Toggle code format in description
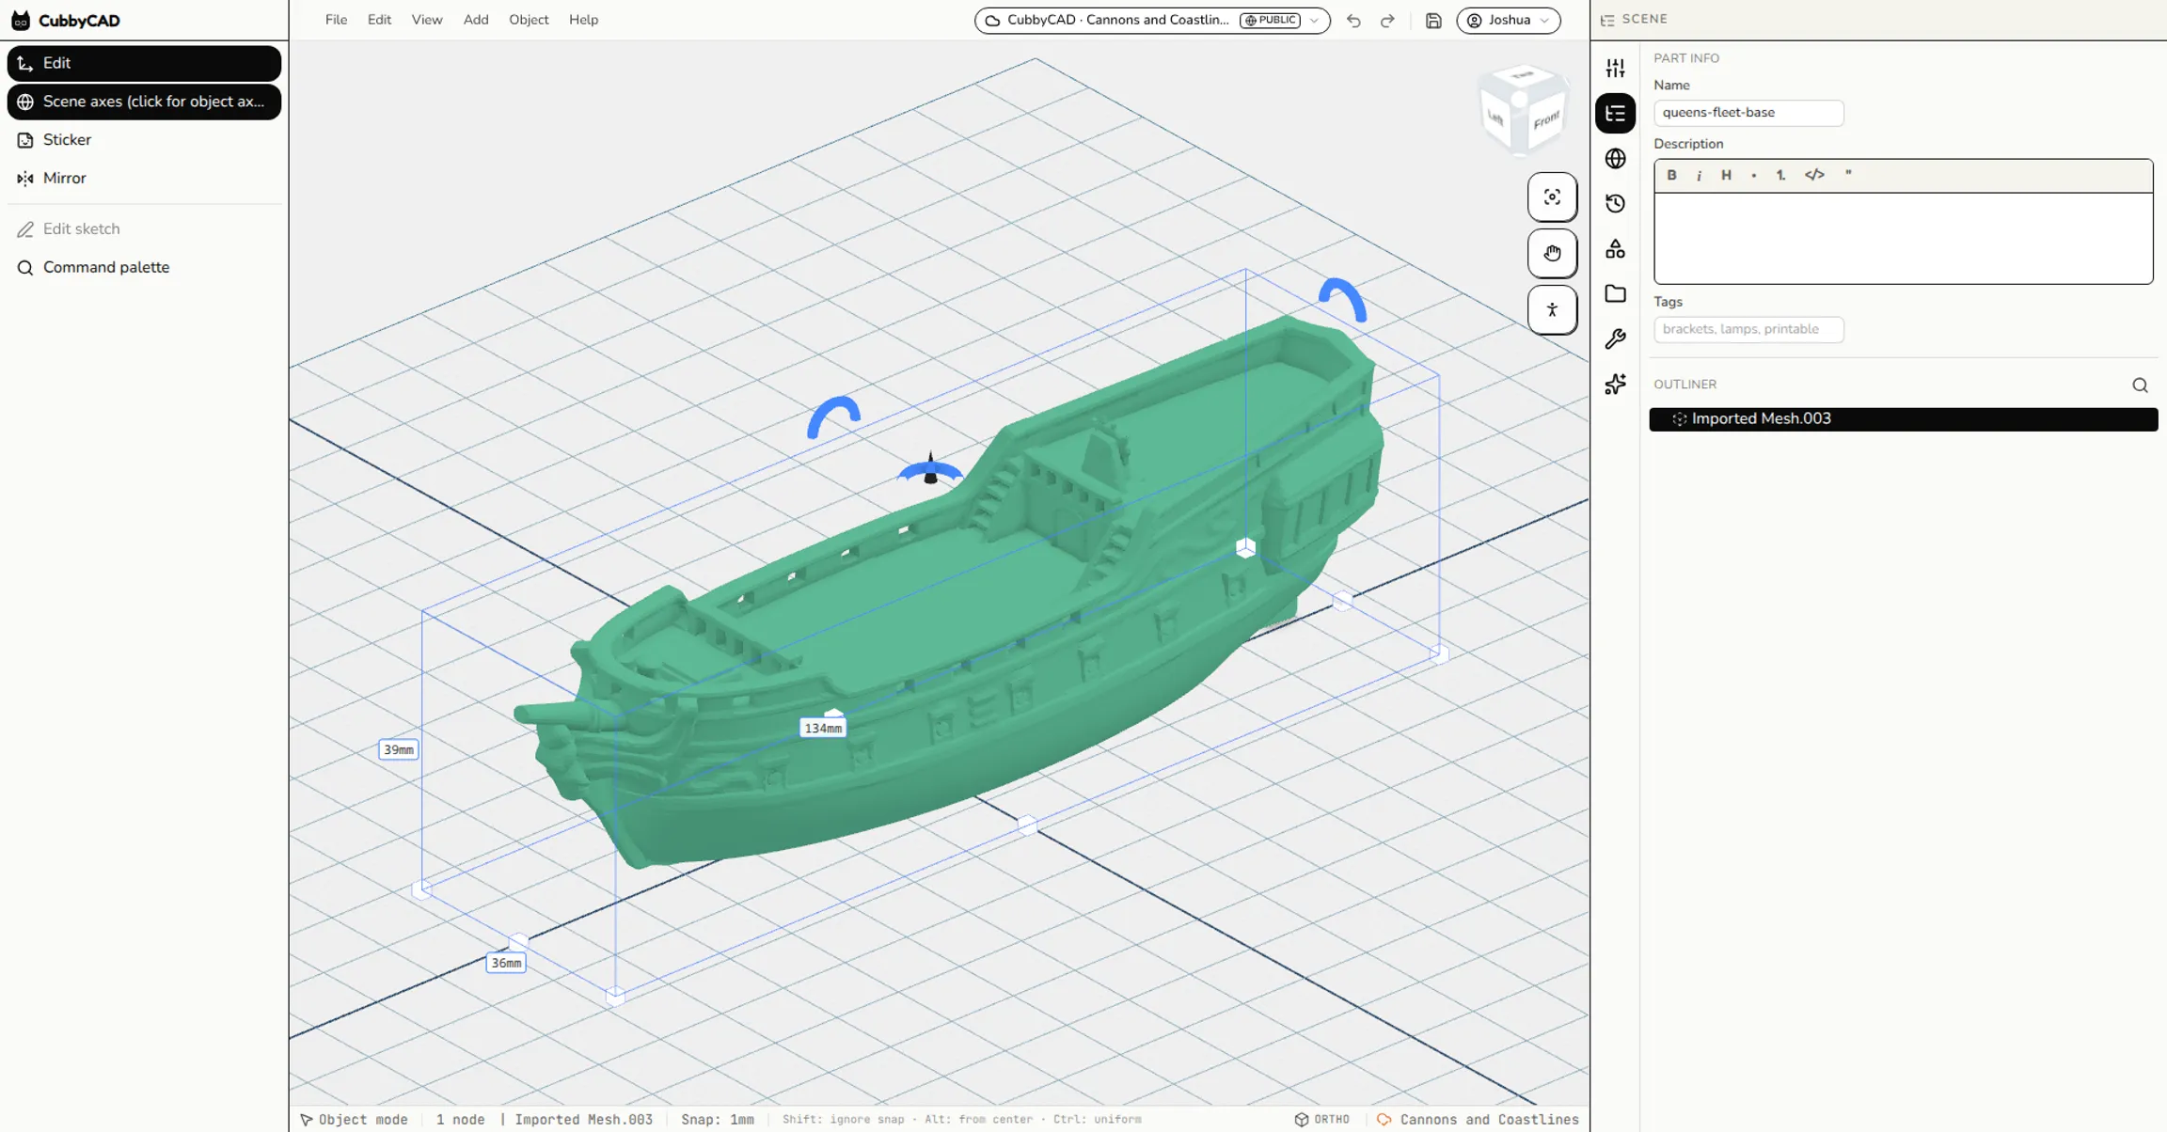 click(x=1814, y=175)
